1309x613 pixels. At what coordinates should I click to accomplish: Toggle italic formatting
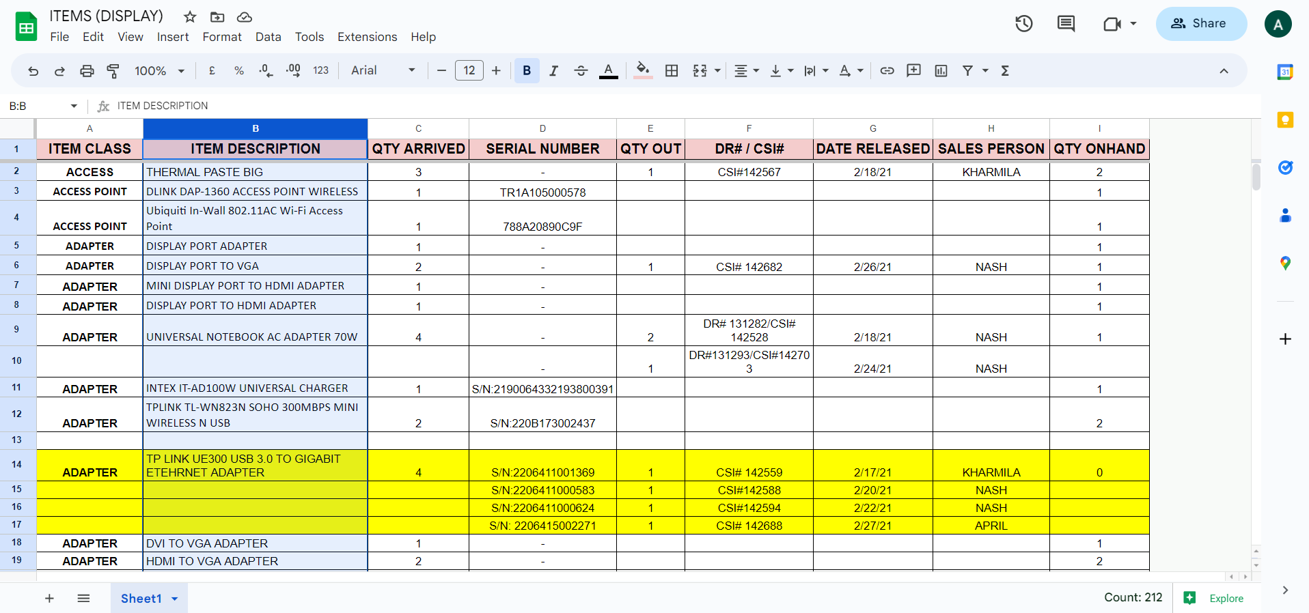click(554, 70)
